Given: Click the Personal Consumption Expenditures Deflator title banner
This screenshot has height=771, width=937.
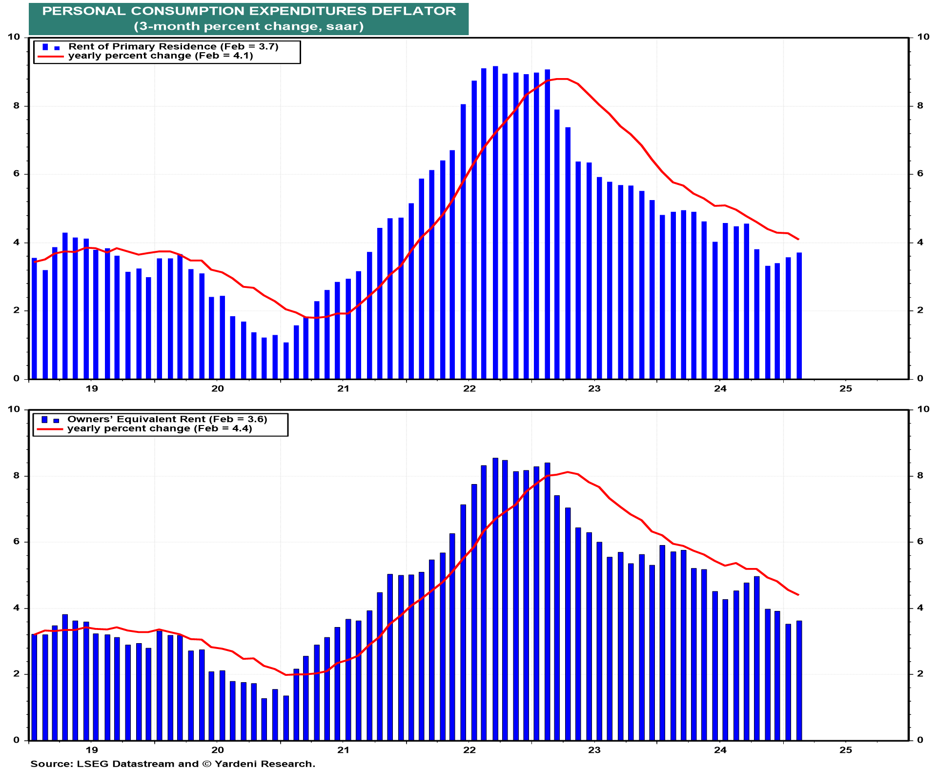Looking at the screenshot, I should (249, 19).
